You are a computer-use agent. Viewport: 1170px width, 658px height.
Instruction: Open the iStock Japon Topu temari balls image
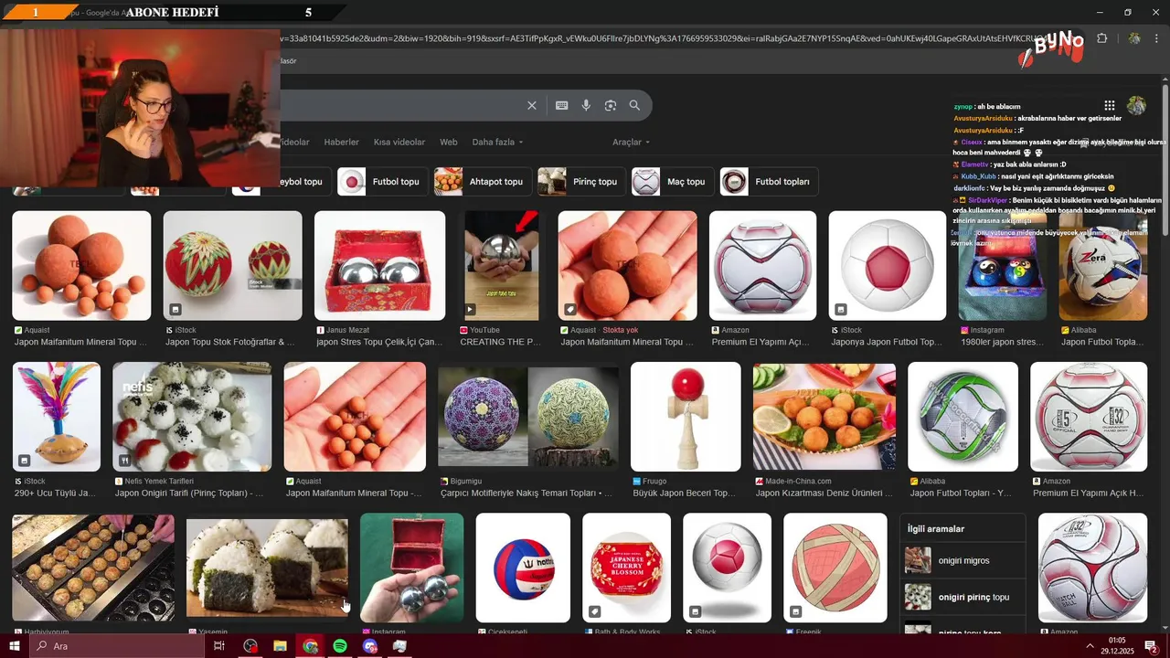[x=232, y=266]
